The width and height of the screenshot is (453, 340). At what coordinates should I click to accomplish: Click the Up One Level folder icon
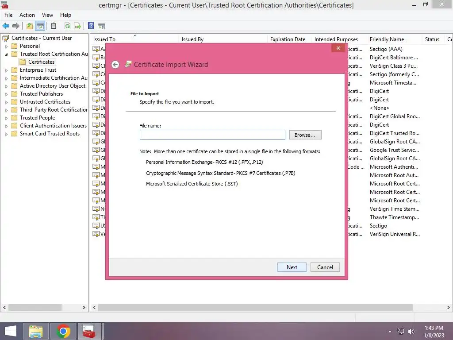pos(30,26)
